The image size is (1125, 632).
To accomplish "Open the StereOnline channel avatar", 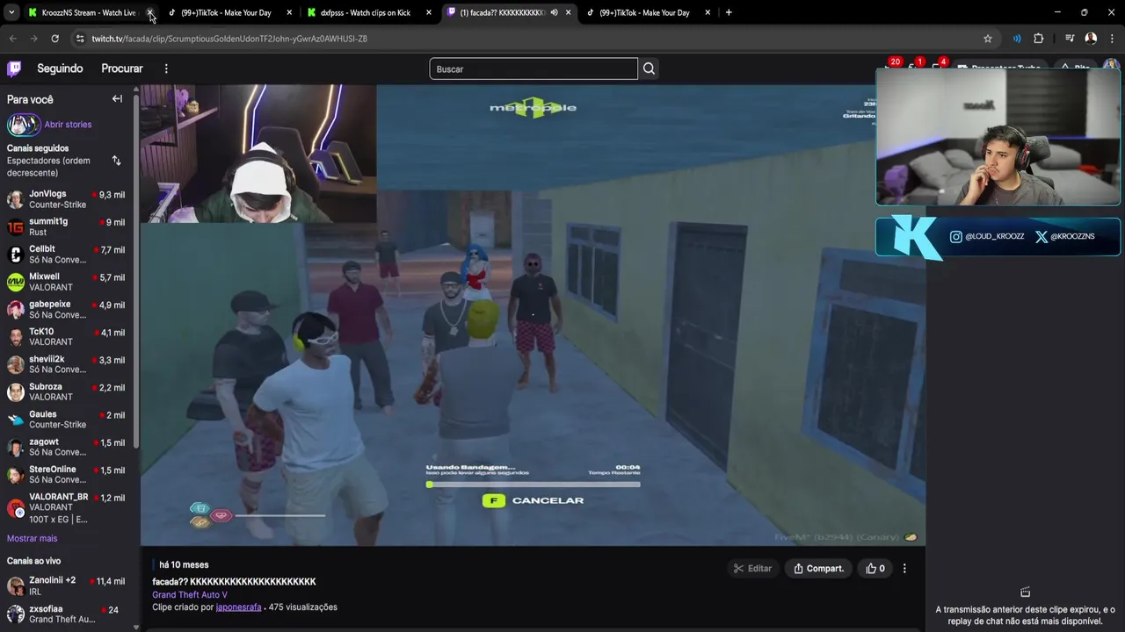I will tap(15, 475).
